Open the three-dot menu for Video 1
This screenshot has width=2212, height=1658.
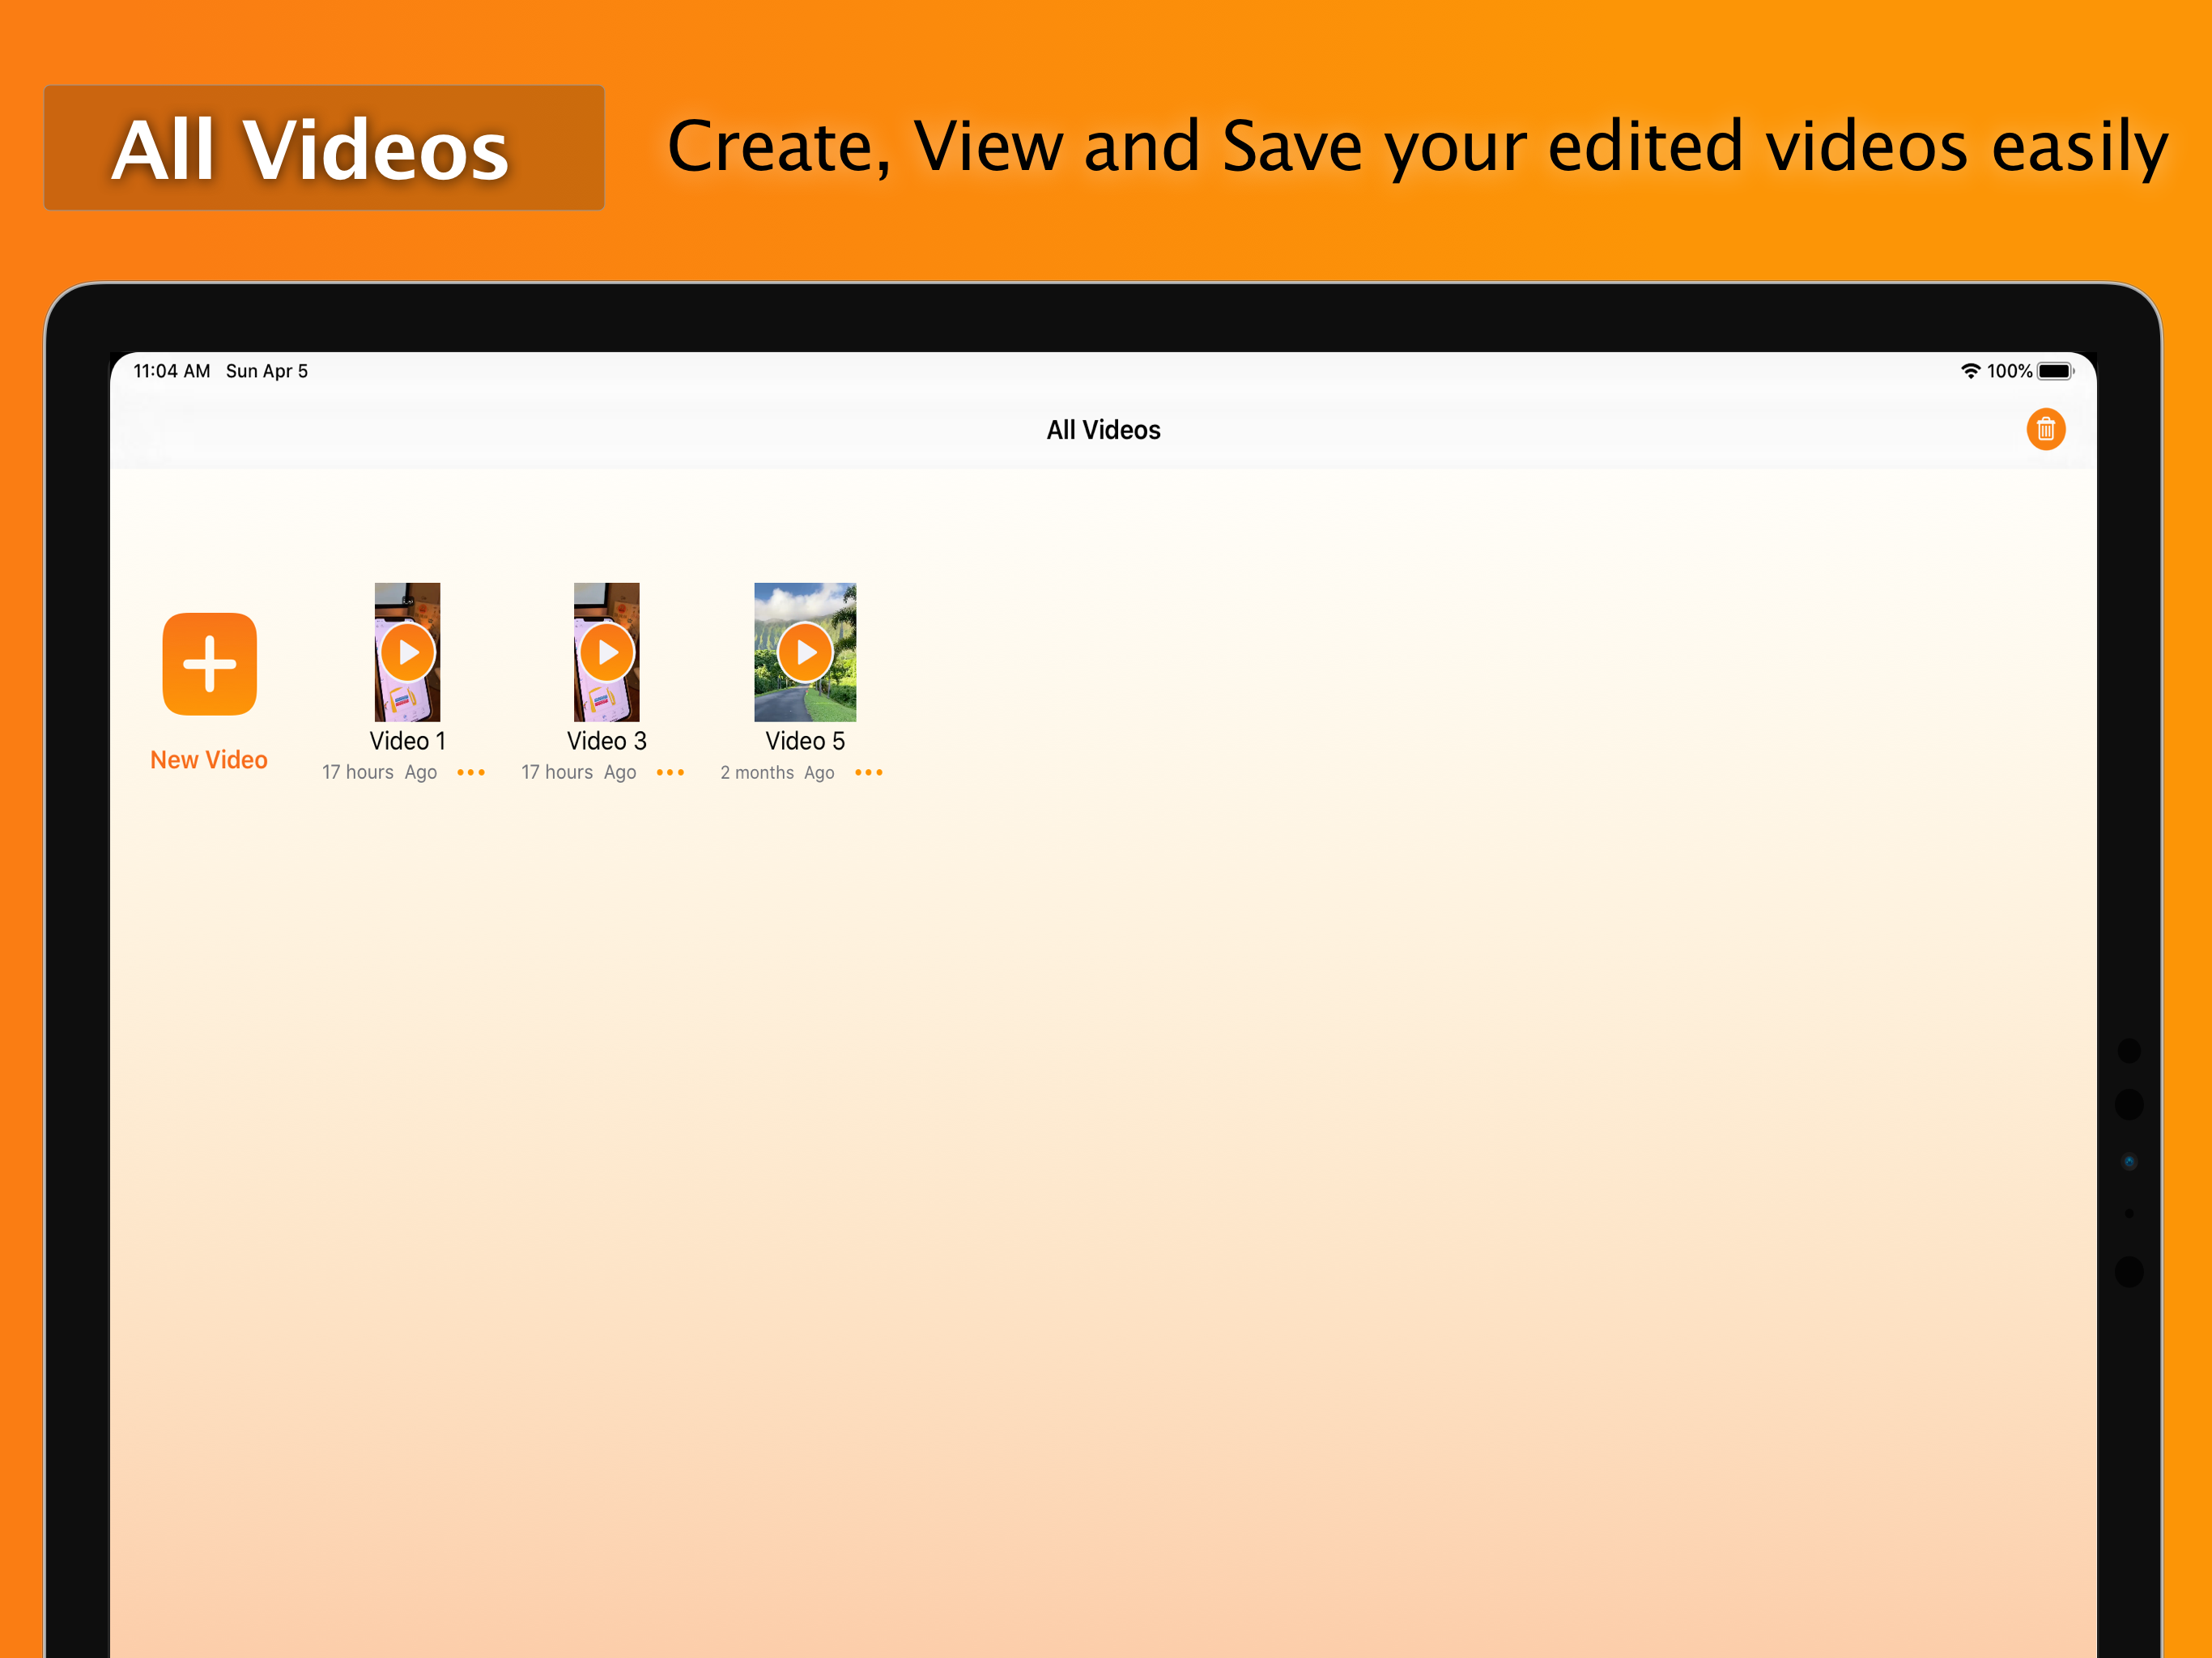point(471,773)
